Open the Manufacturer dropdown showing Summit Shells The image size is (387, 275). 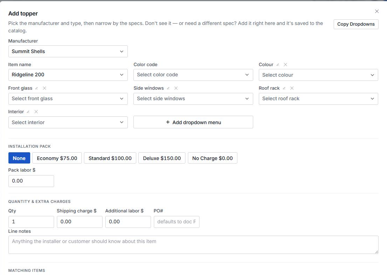(68, 51)
